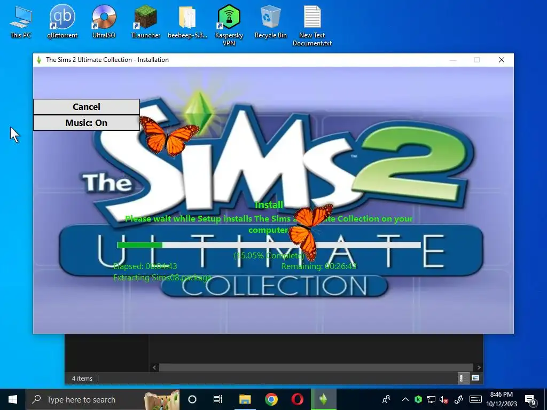Open the notification center with 9 alerts
The height and width of the screenshot is (410, 547).
(x=530, y=399)
